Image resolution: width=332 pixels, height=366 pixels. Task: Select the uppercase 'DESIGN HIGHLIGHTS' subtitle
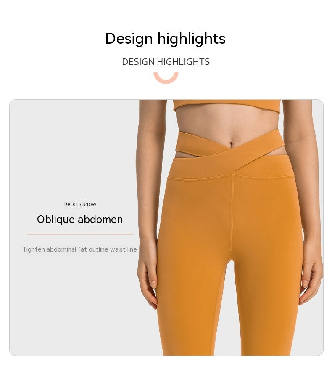[166, 62]
